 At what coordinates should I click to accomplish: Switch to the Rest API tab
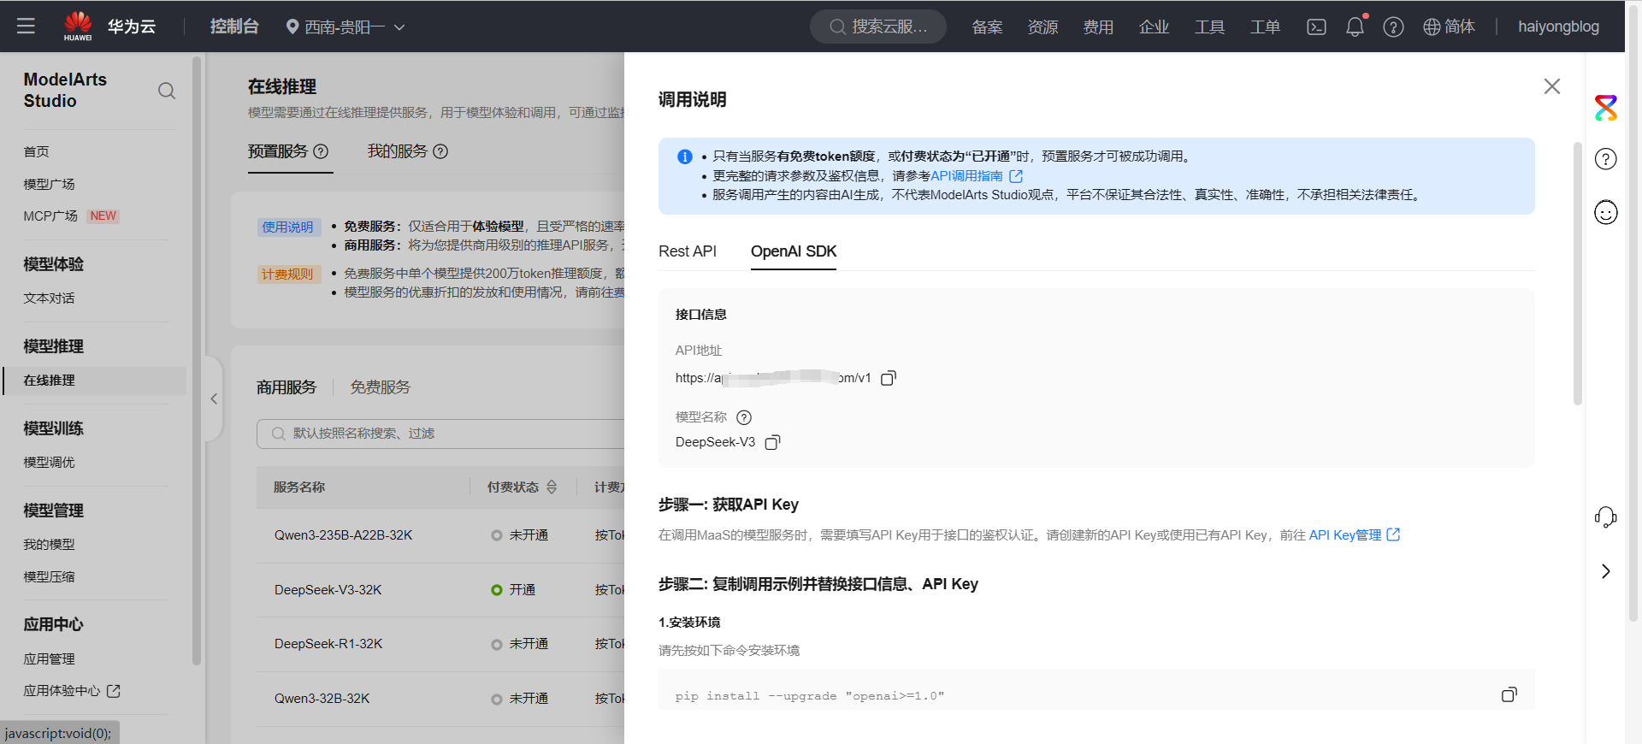pos(688,251)
